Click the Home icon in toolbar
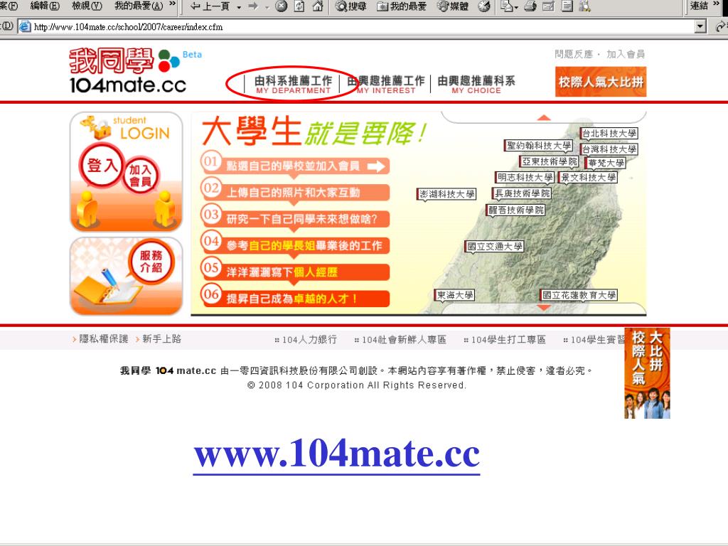The image size is (728, 546). click(x=318, y=6)
